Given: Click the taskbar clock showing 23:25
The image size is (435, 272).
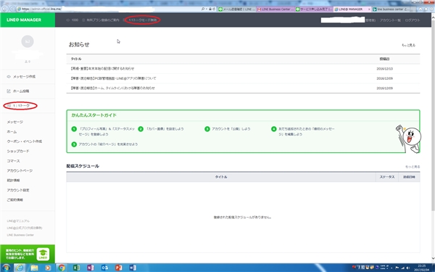Looking at the screenshot, I should 421,268.
